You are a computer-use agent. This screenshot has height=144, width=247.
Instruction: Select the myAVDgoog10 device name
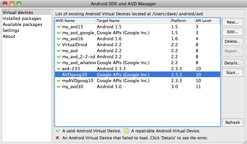[78, 81]
